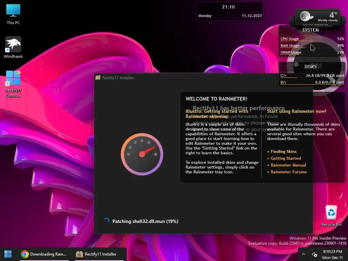The height and width of the screenshot is (261, 348).
Task: Switch to Chrome Downloading Rainmeter taskbar item
Action: tap(44, 254)
